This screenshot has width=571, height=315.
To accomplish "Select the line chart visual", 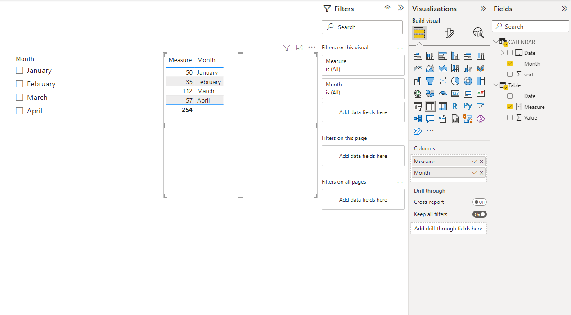I will [x=417, y=68].
